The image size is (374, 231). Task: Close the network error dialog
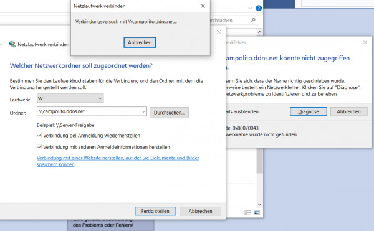tap(365, 42)
